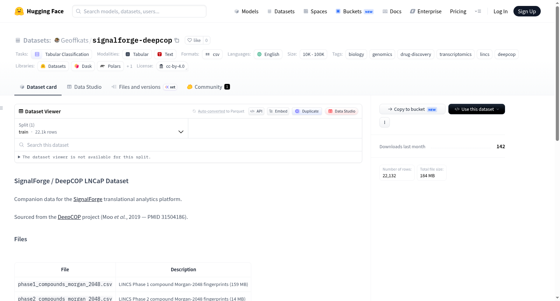560x301 pixels.
Task: Select the genomics tag
Action: click(x=382, y=54)
